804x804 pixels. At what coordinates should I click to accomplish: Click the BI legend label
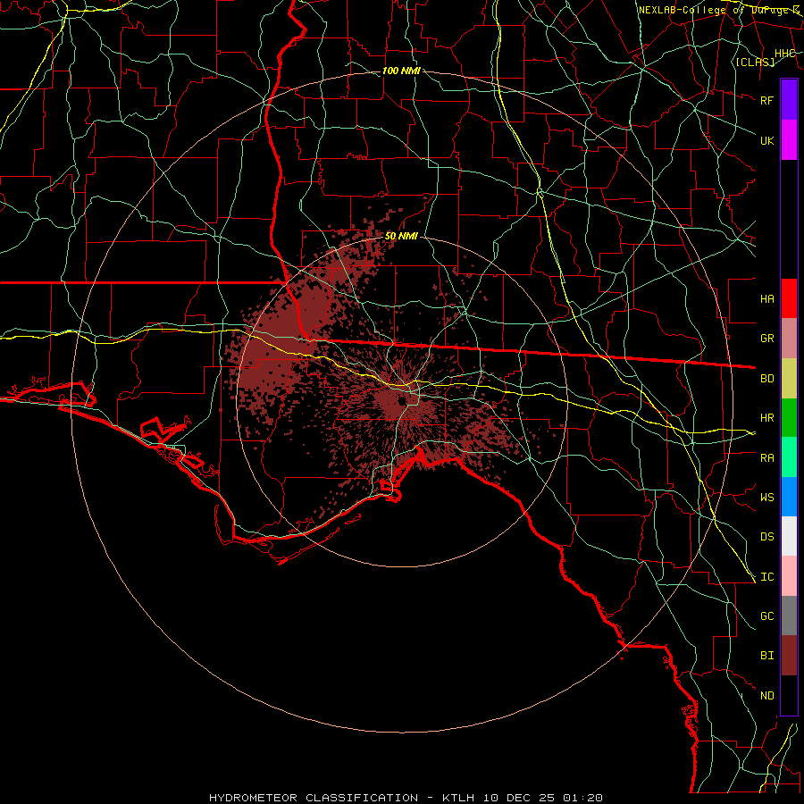[766, 656]
